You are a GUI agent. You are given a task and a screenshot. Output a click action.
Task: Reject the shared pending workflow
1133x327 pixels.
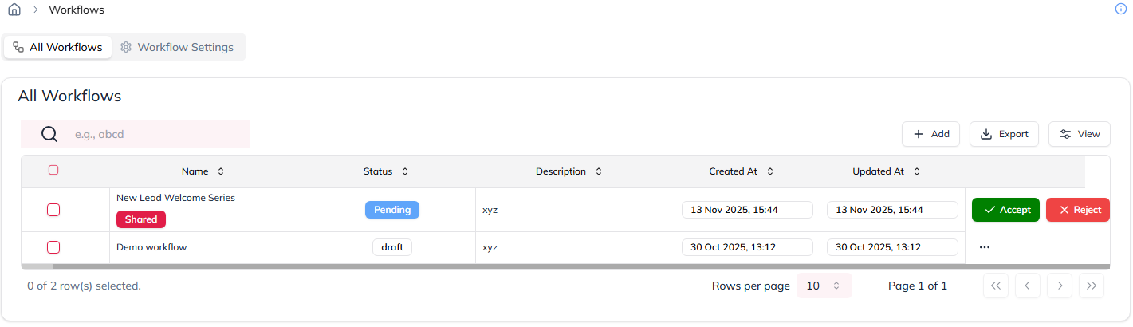coord(1077,210)
